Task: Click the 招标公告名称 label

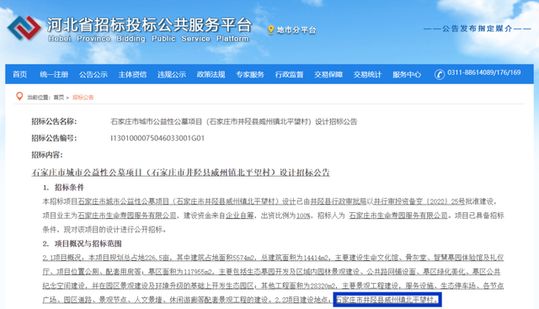Action: pyautogui.click(x=54, y=121)
